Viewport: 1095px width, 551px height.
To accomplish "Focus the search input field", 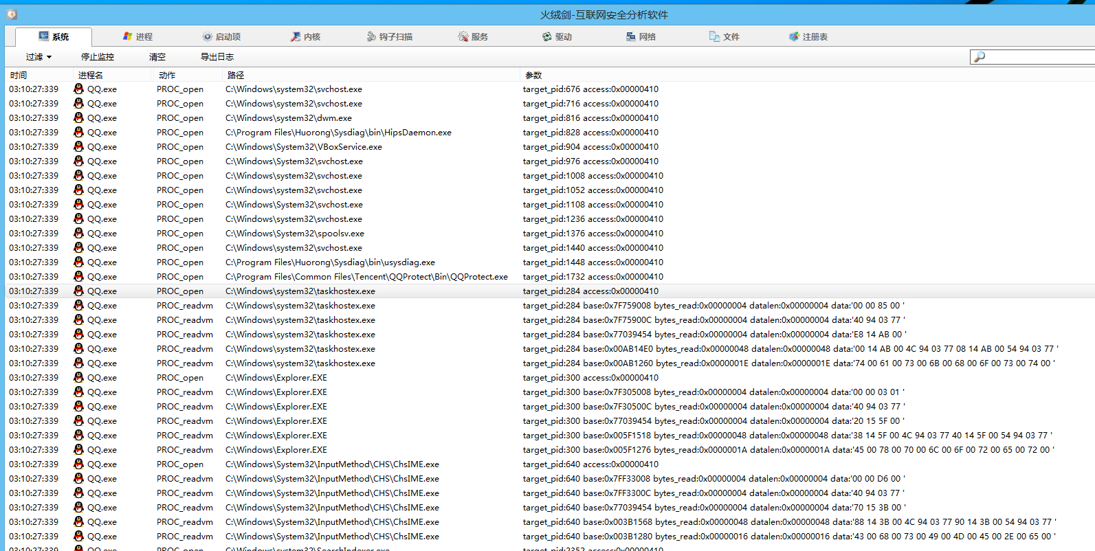I will click(1032, 57).
